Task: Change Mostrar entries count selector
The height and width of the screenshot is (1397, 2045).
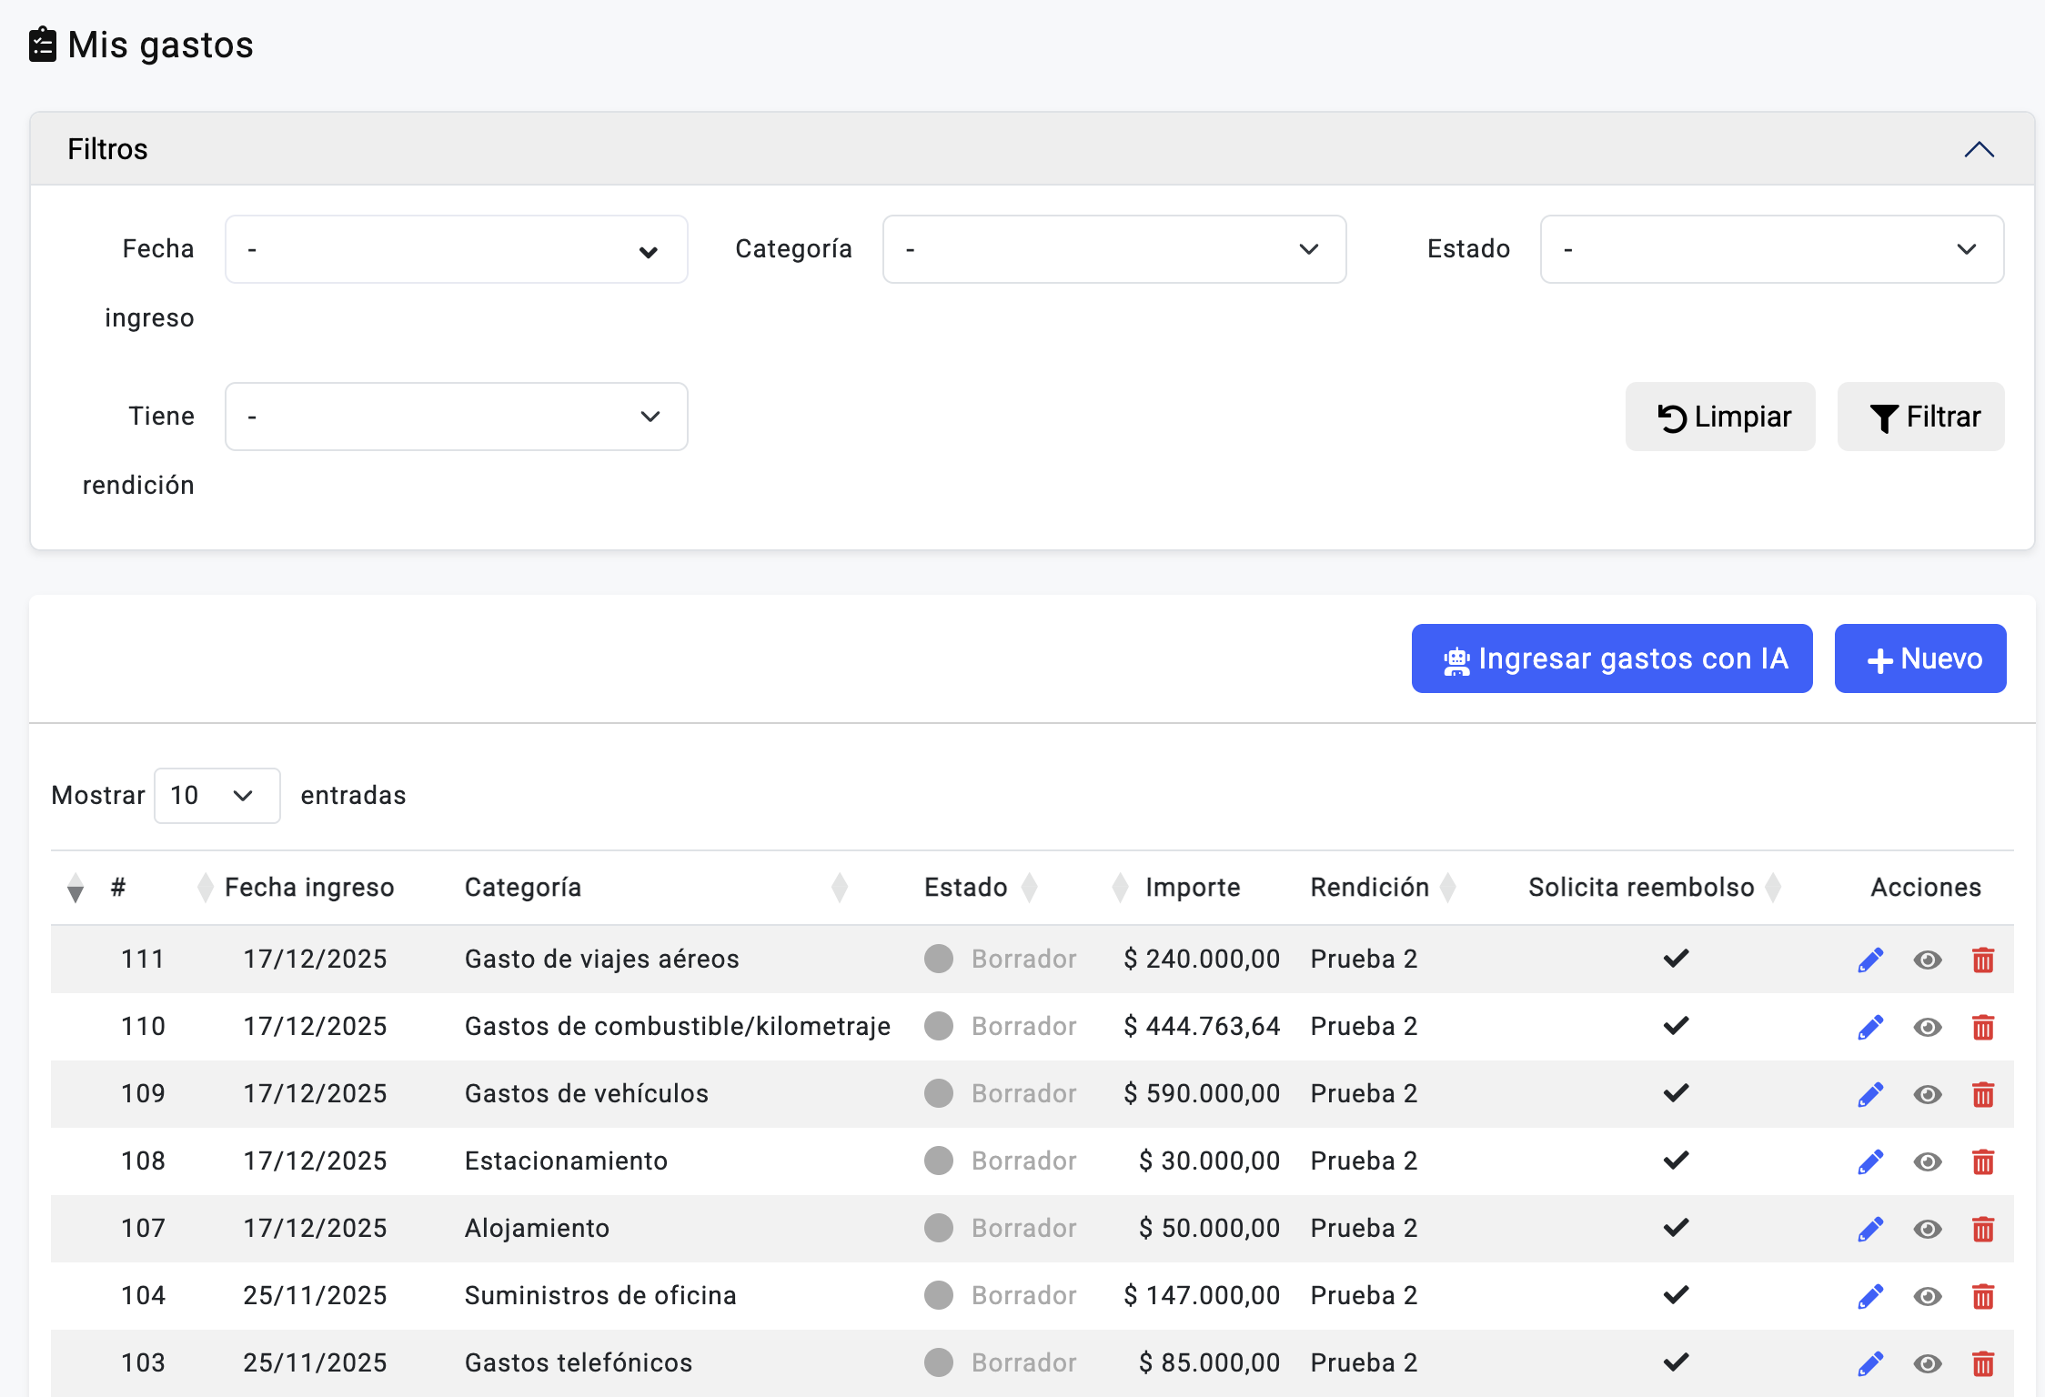Action: click(x=217, y=796)
